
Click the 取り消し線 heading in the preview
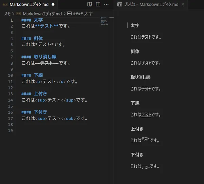pos(140,77)
